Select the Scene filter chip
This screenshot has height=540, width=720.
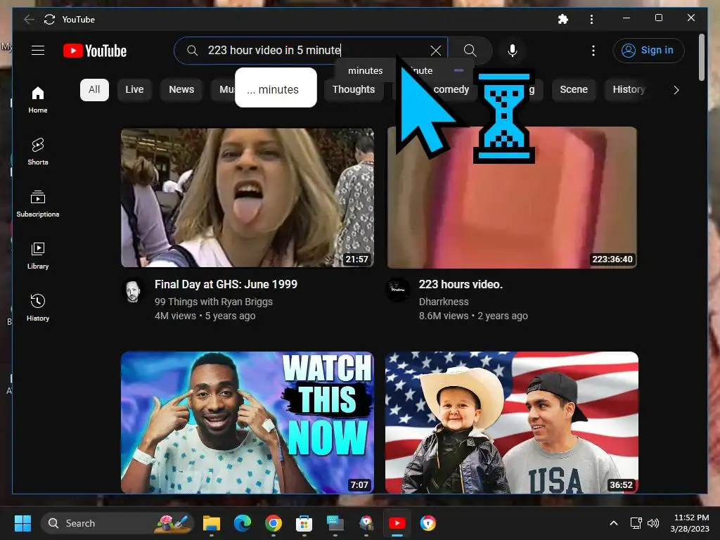click(x=574, y=89)
